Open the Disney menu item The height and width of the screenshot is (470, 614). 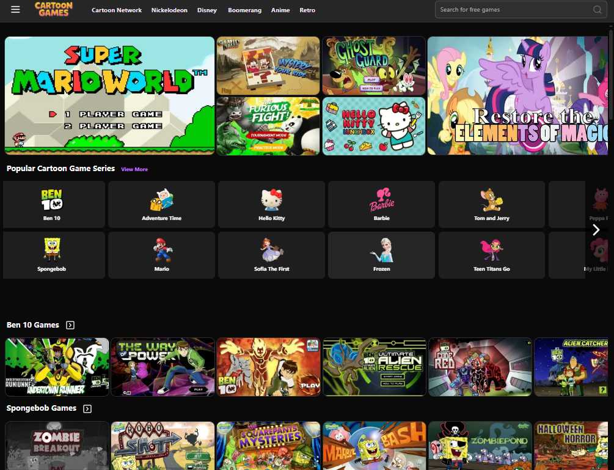206,10
